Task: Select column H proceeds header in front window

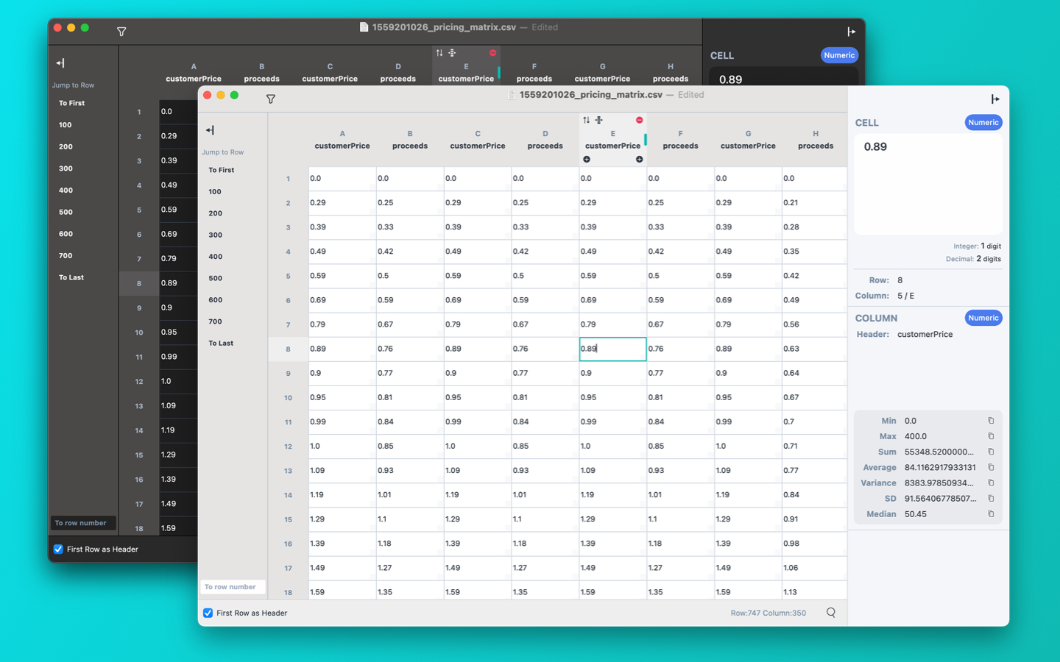Action: coord(816,140)
